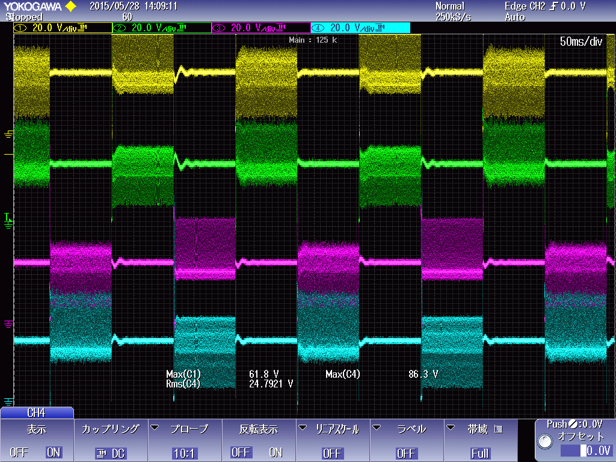
Task: Click the 24.7921 V measurement value
Action: click(271, 384)
